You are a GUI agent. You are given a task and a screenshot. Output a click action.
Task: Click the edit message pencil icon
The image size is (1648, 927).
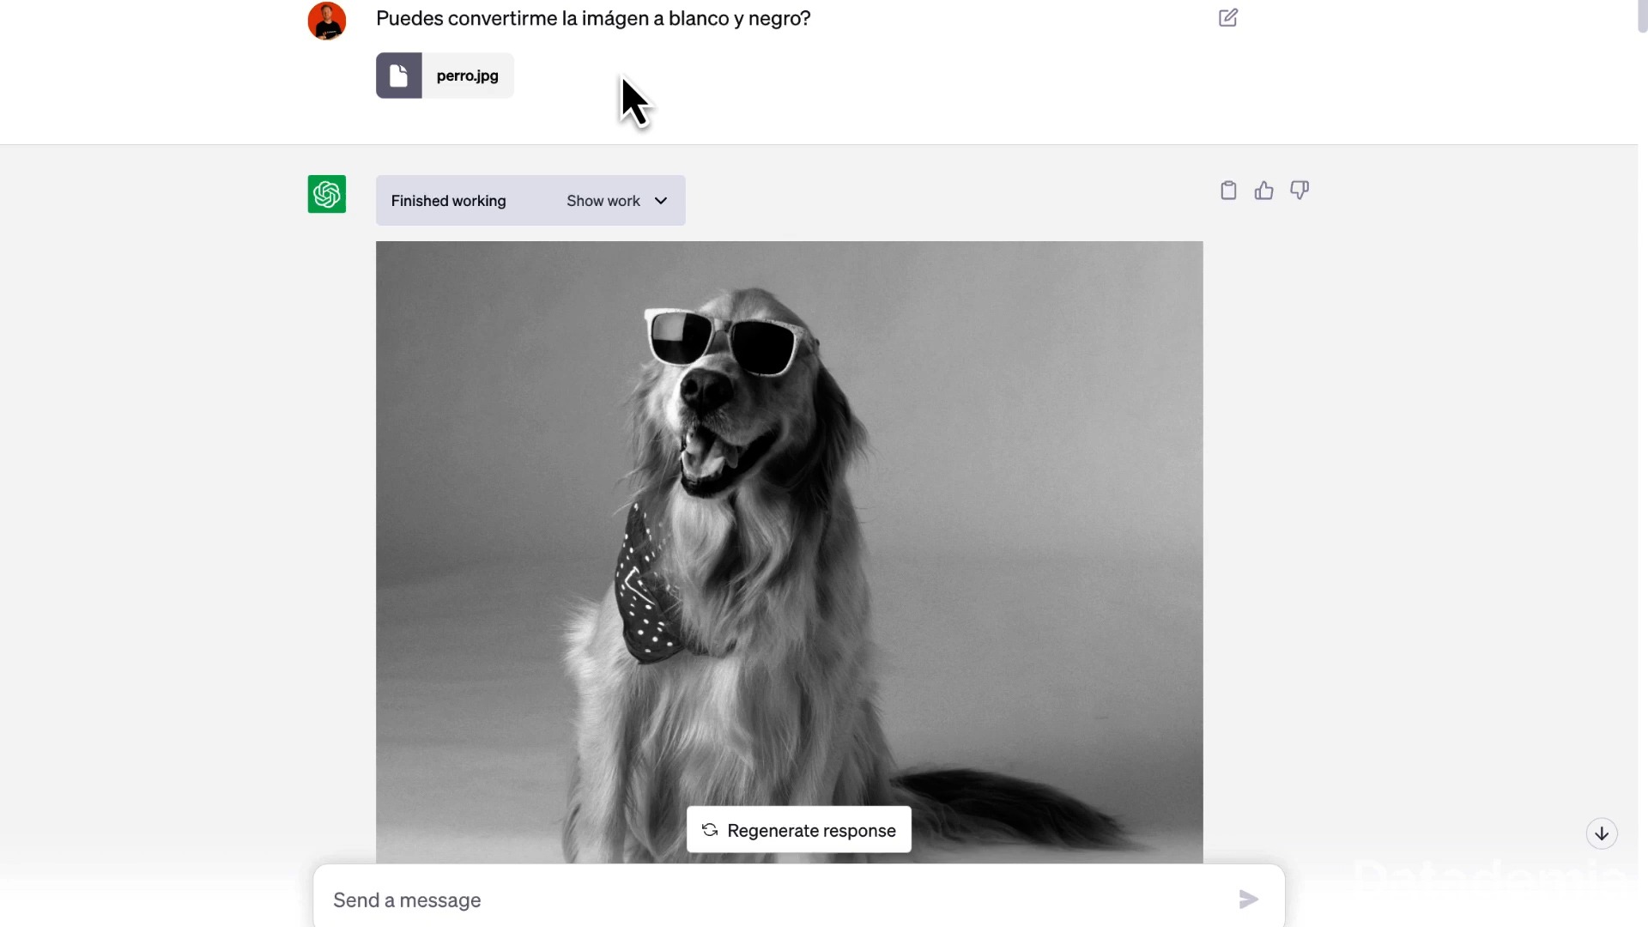(x=1227, y=18)
